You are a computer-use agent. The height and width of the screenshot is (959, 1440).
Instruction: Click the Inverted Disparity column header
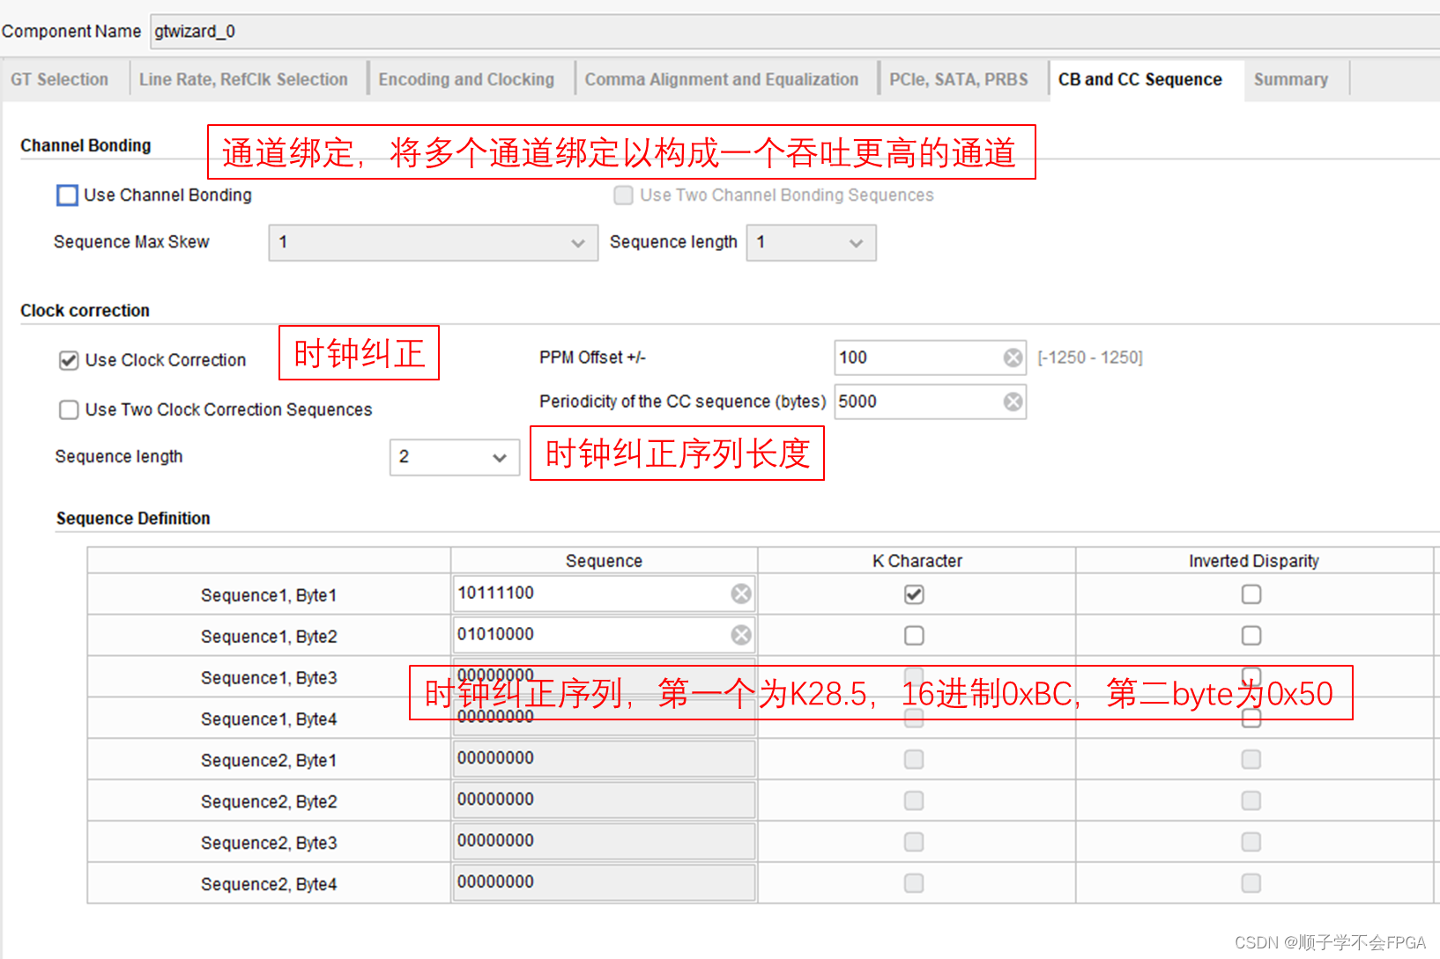[x=1253, y=561]
